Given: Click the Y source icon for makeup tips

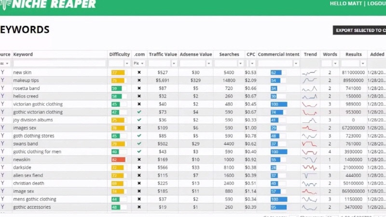Looking at the screenshot, I should click(x=2, y=80).
